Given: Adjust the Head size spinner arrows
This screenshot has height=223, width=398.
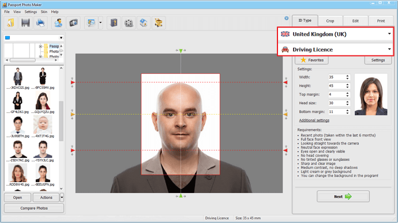Looking at the screenshot, I should tap(347, 103).
